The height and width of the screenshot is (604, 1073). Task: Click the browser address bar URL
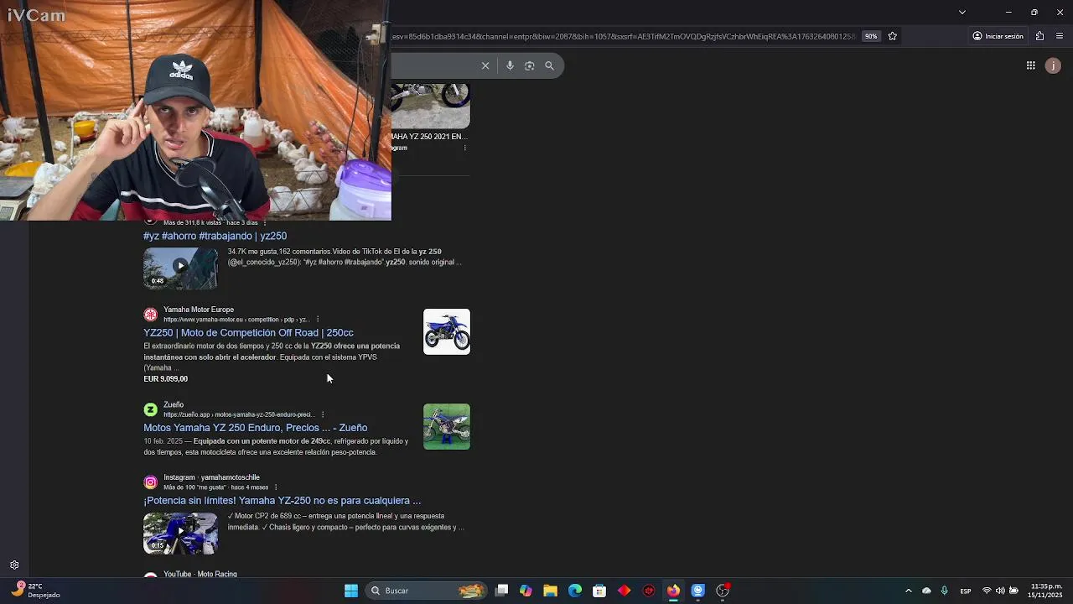click(x=625, y=36)
